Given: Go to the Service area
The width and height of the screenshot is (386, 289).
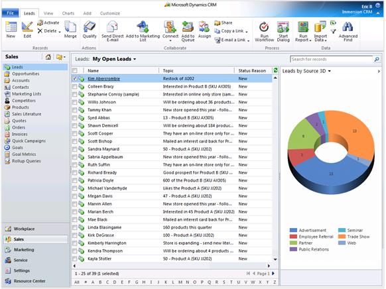Looking at the screenshot, I should click(21, 260).
